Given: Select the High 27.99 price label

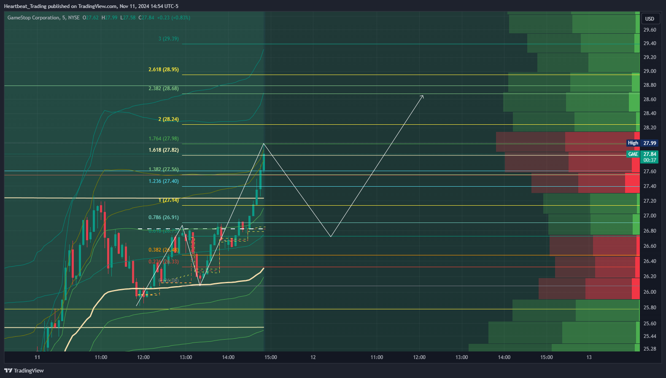Looking at the screenshot, I should tap(642, 143).
